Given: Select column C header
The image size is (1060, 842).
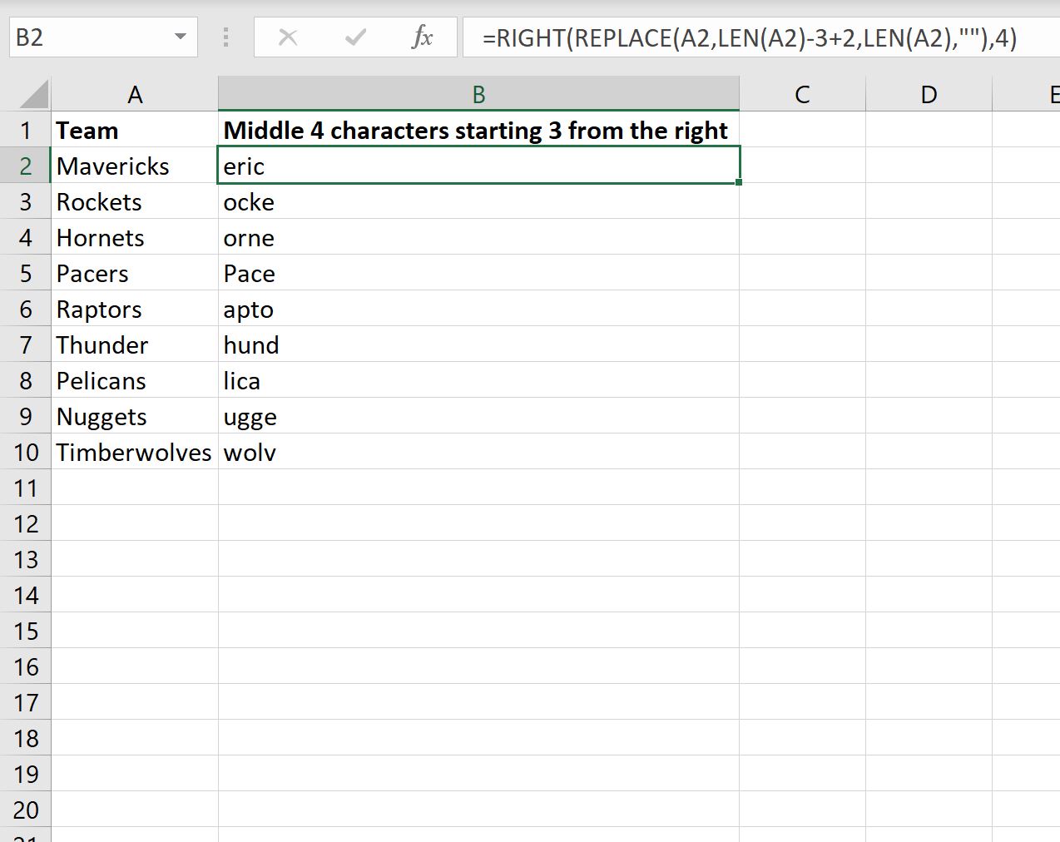Looking at the screenshot, I should tap(802, 94).
